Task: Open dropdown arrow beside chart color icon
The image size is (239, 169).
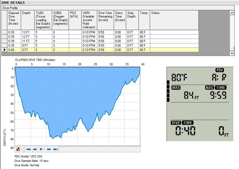Action: pos(22,149)
